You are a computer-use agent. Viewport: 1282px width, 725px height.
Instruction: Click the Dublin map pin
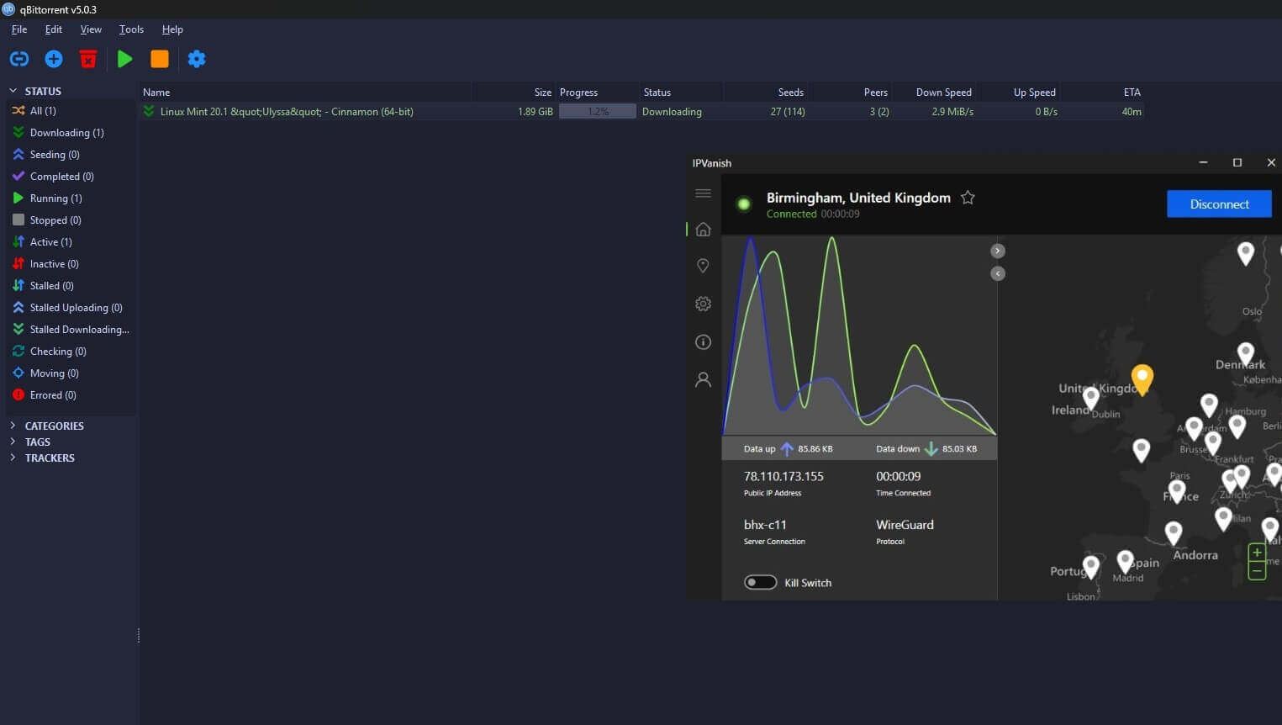1091,397
